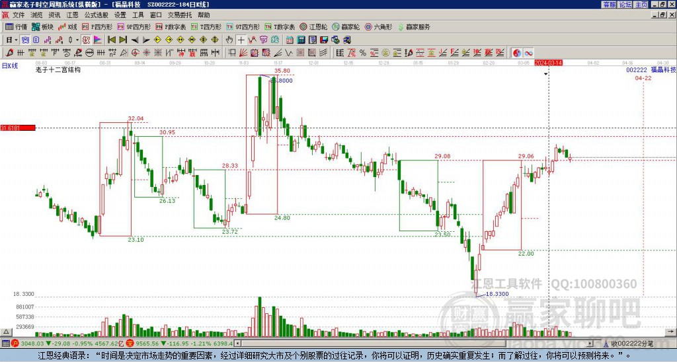
Task: Click the 002222 福晶科技 stock label
Action: 651,70
